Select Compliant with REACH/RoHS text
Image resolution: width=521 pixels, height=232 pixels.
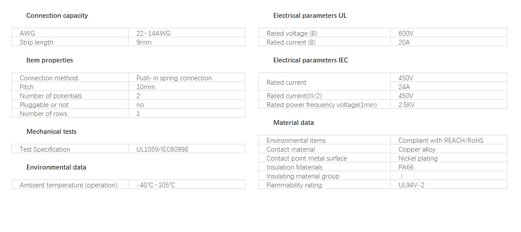pyautogui.click(x=441, y=141)
